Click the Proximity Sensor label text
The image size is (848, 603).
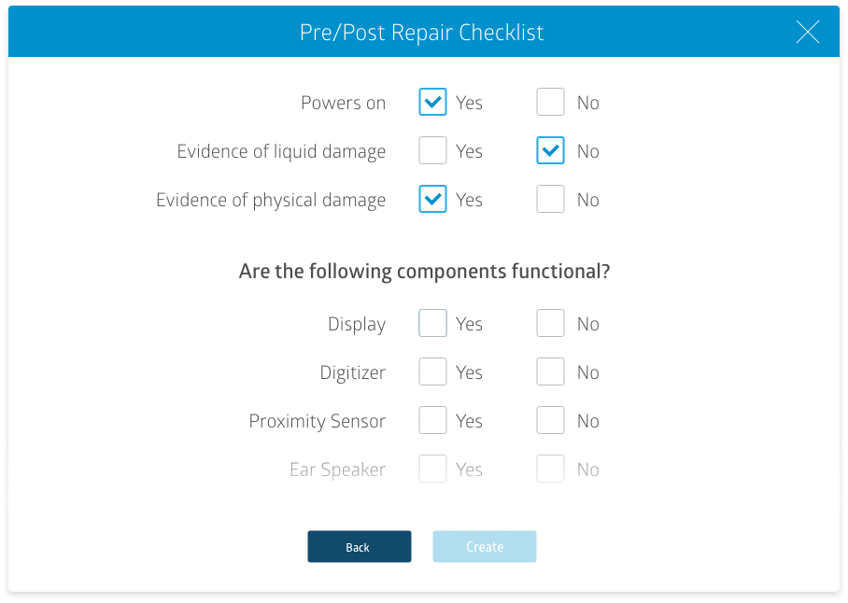click(317, 422)
